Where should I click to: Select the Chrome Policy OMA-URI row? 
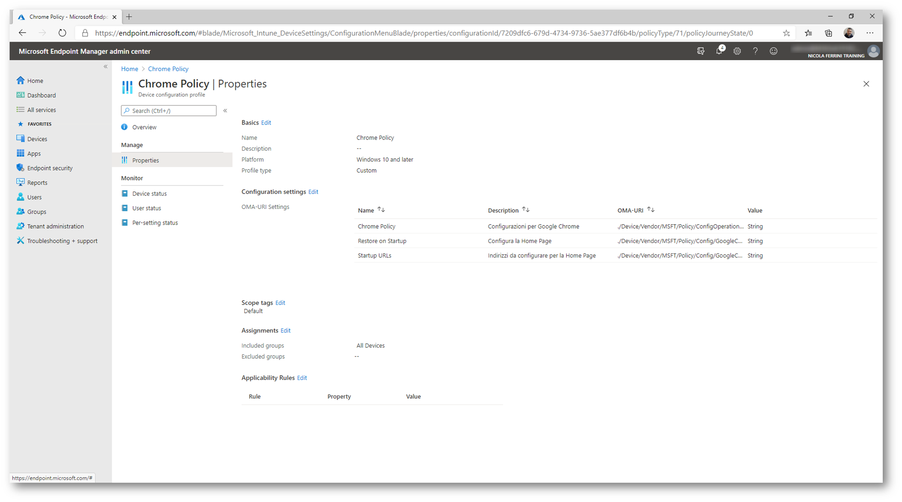[615, 226]
